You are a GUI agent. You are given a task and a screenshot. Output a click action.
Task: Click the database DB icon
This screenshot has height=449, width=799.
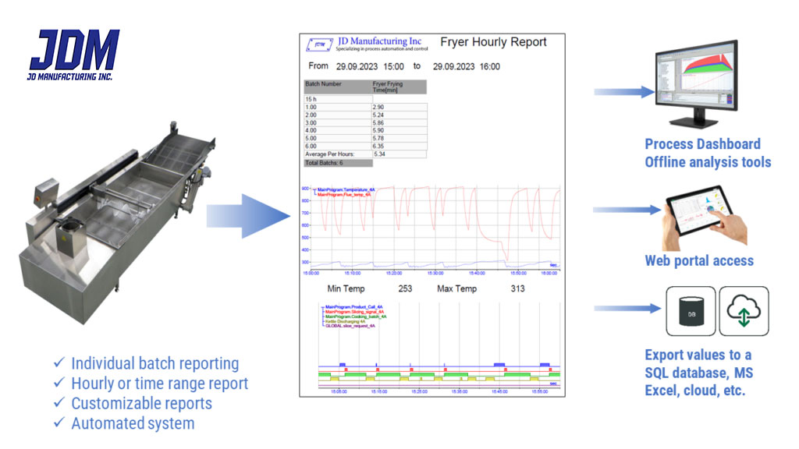click(690, 311)
